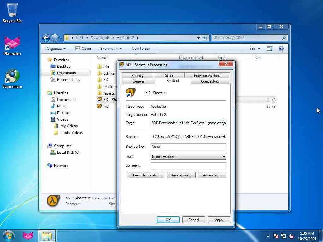
Task: Switch to the Compatibility tab
Action: pyautogui.click(x=210, y=81)
